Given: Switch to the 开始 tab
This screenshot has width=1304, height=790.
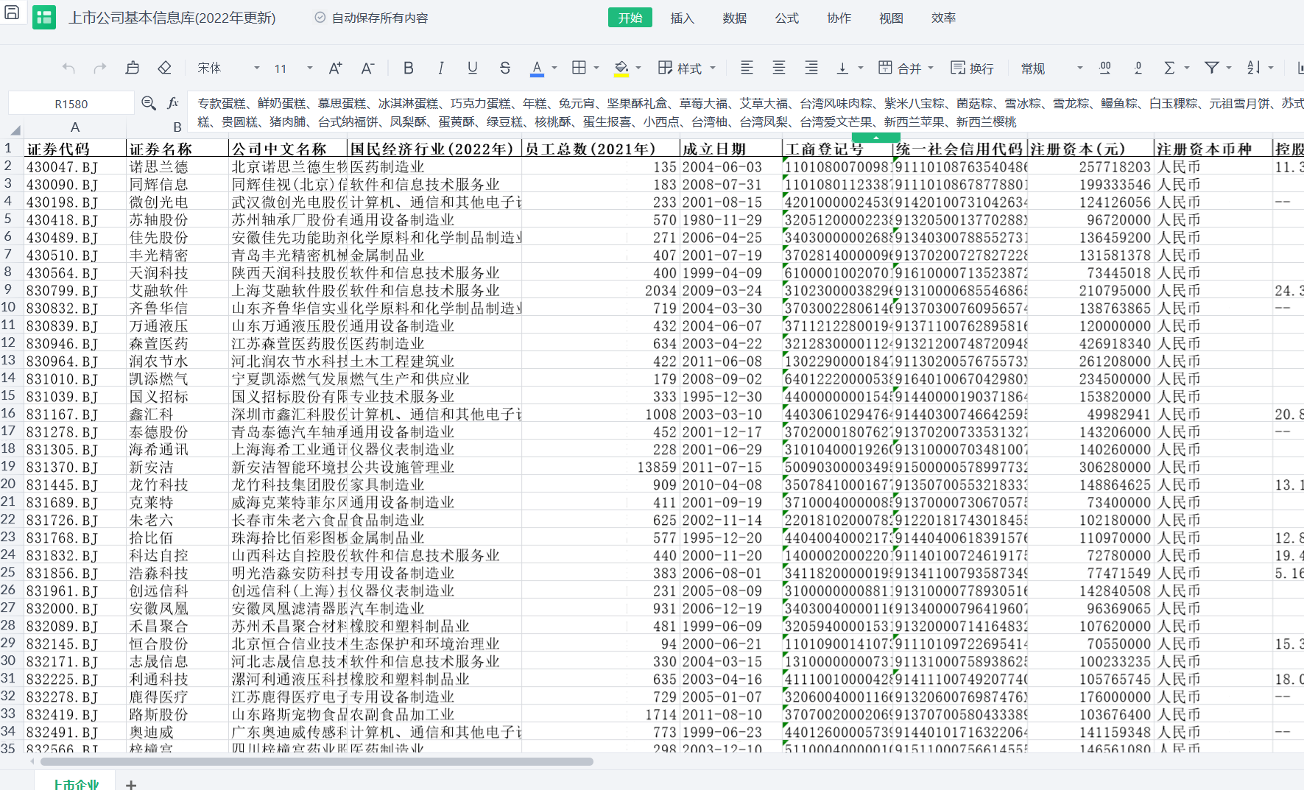Looking at the screenshot, I should click(630, 18).
